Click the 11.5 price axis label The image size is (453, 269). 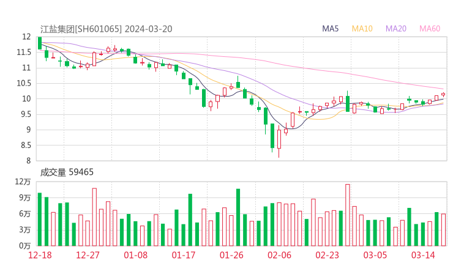(24, 52)
